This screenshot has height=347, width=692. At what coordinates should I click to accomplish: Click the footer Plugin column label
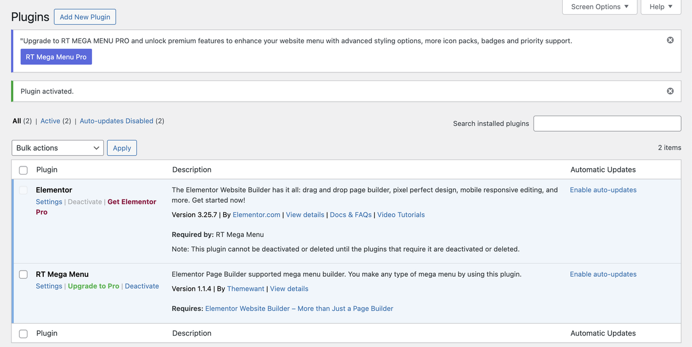tap(47, 333)
